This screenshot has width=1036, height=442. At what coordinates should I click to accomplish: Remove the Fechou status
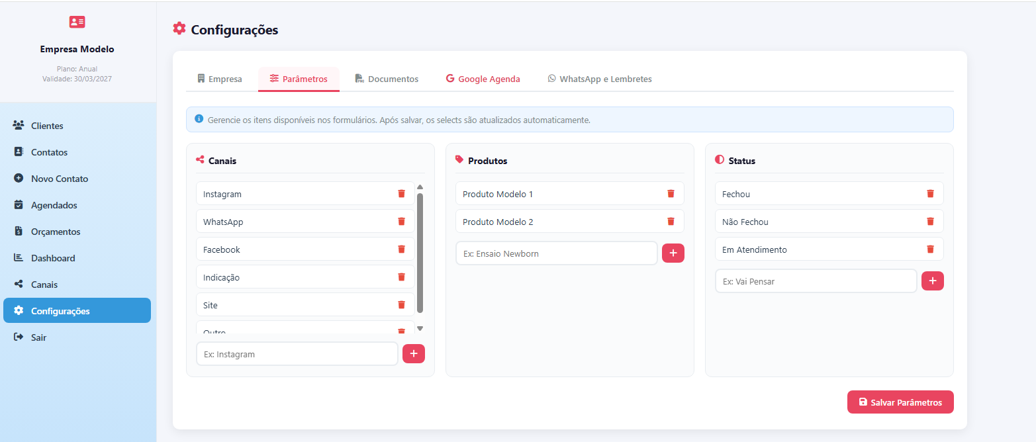(x=930, y=194)
